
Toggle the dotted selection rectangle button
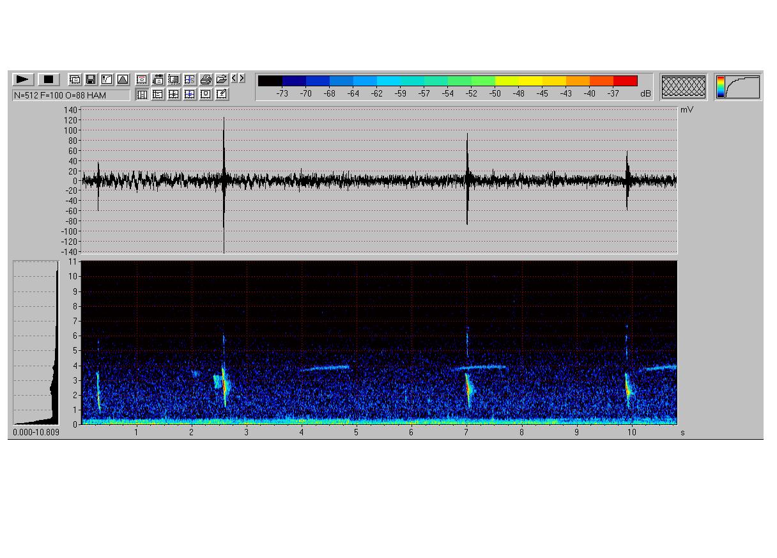174,79
